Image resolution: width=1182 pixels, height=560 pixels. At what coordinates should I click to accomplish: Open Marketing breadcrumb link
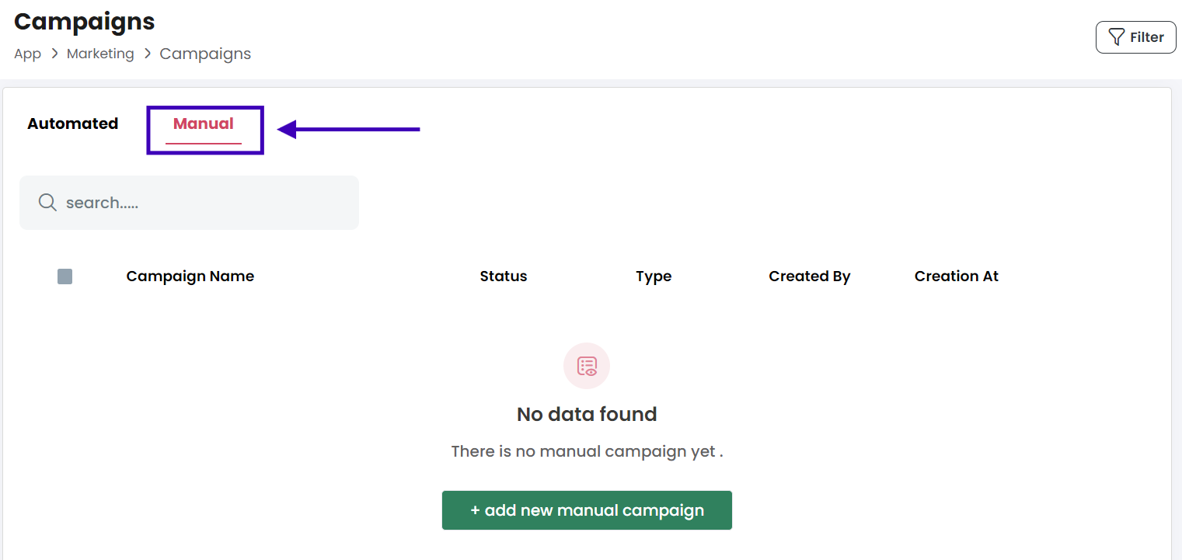(x=100, y=54)
